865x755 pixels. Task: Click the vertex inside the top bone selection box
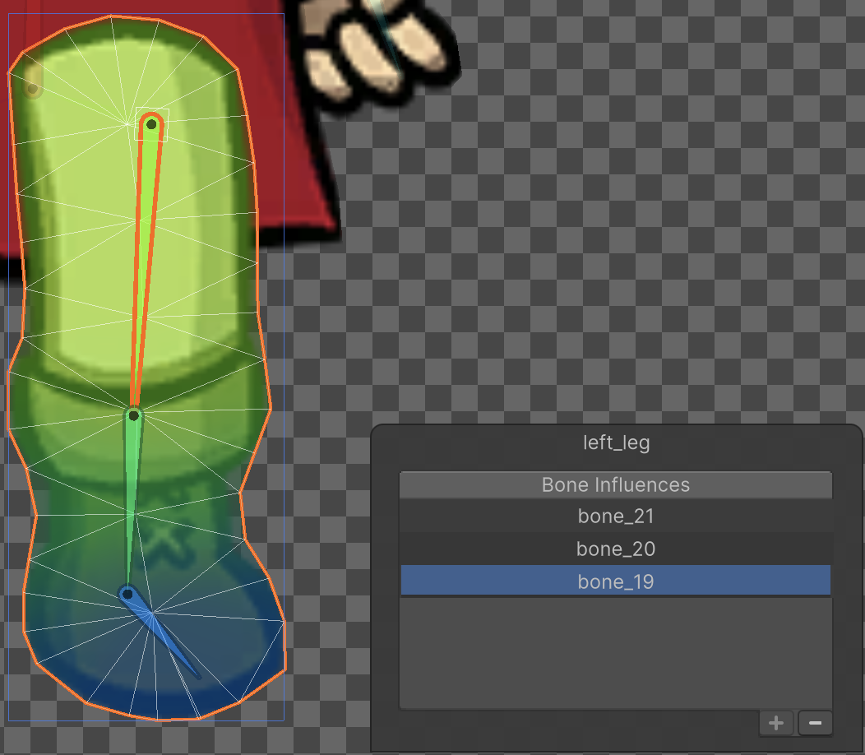coord(150,124)
